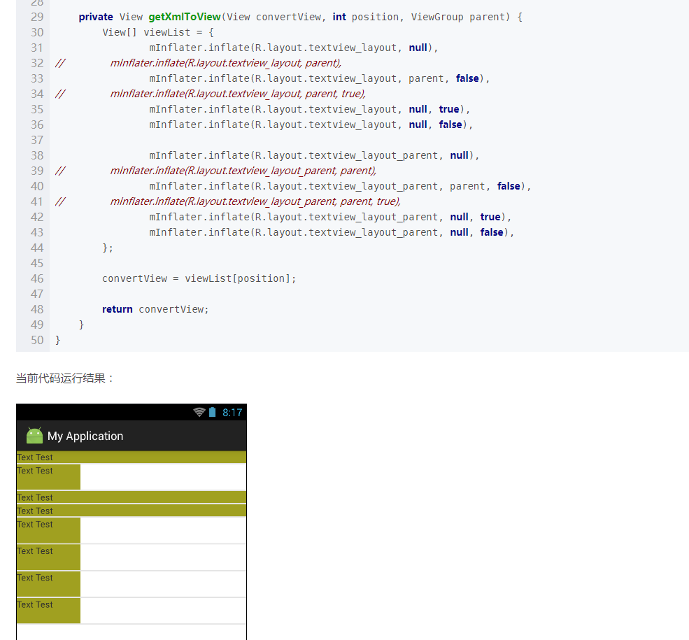This screenshot has height=640, width=689.
Task: Click the 'private' keyword on line 29
Action: [x=96, y=17]
